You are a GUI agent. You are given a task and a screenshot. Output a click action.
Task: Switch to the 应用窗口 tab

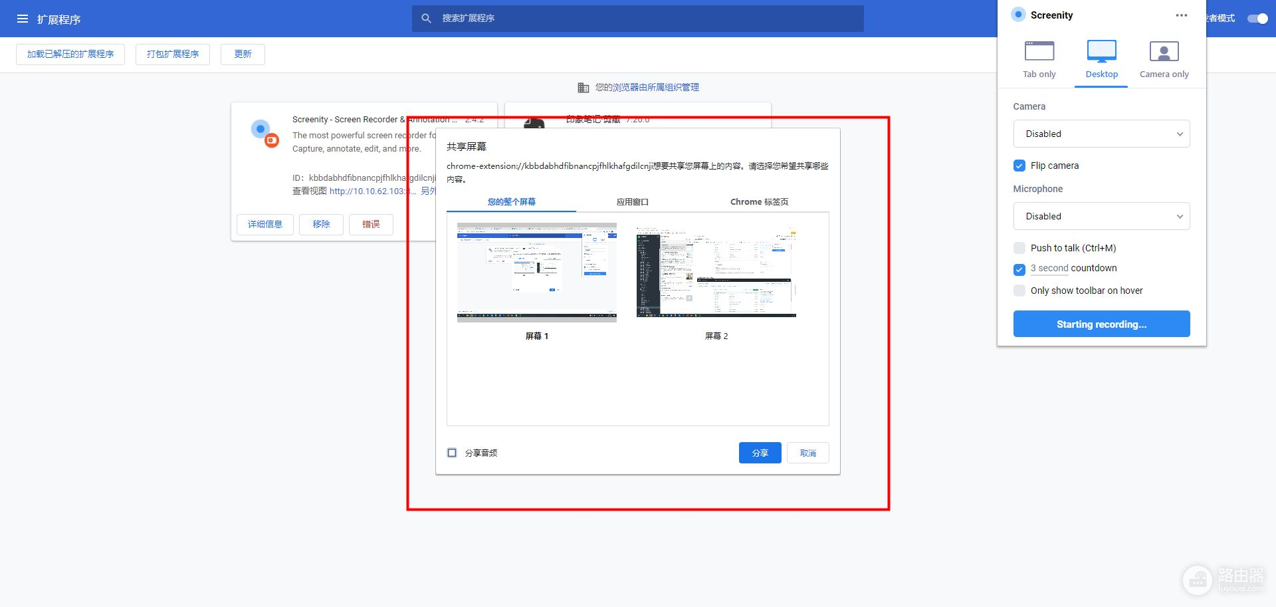point(632,202)
